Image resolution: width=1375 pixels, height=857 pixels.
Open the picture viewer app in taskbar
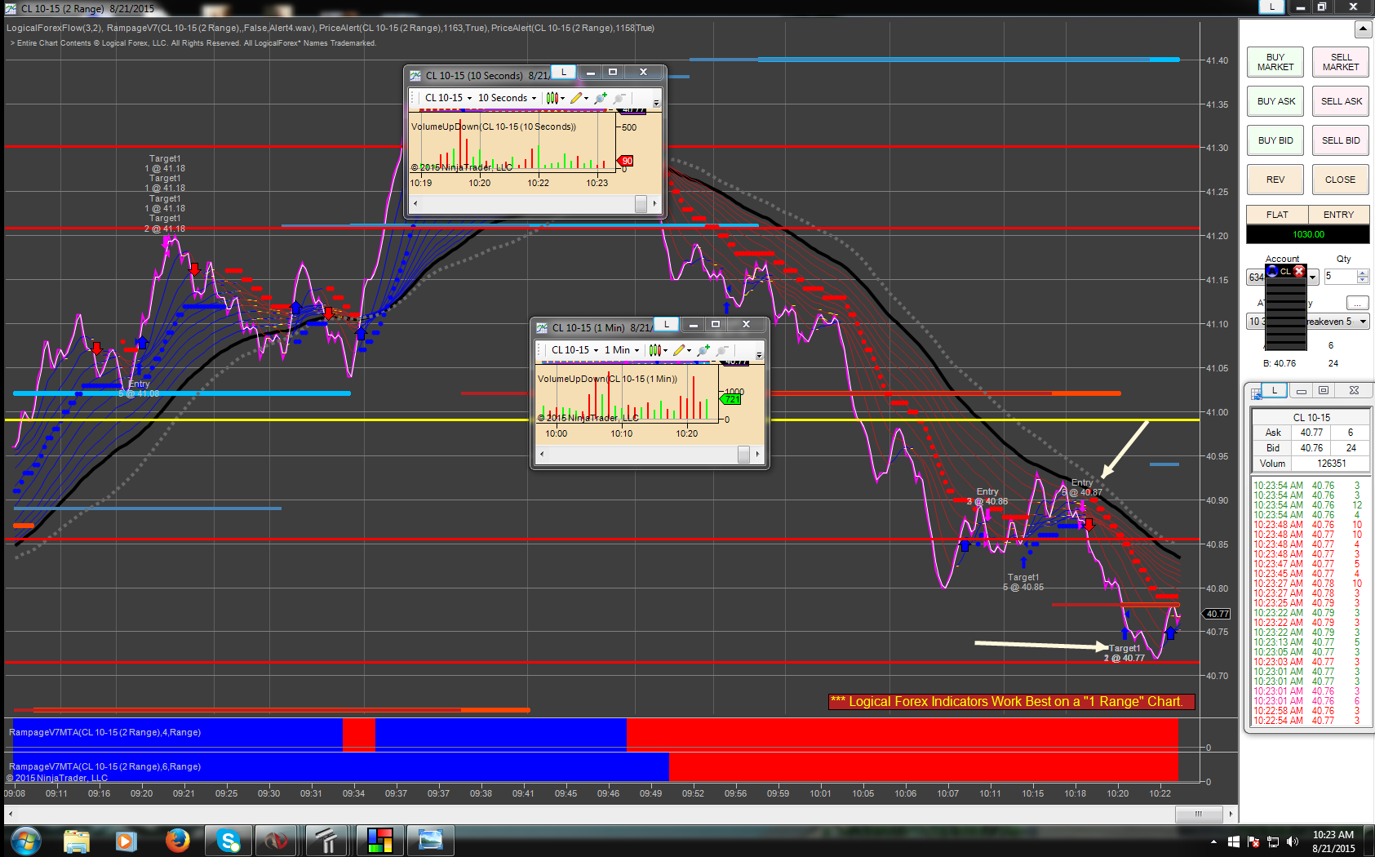[430, 840]
